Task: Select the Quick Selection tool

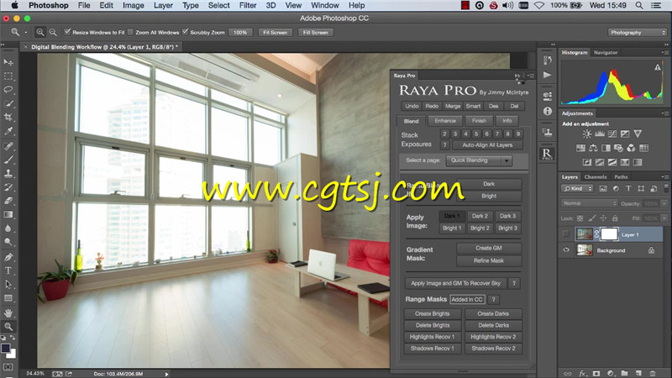Action: 8,103
